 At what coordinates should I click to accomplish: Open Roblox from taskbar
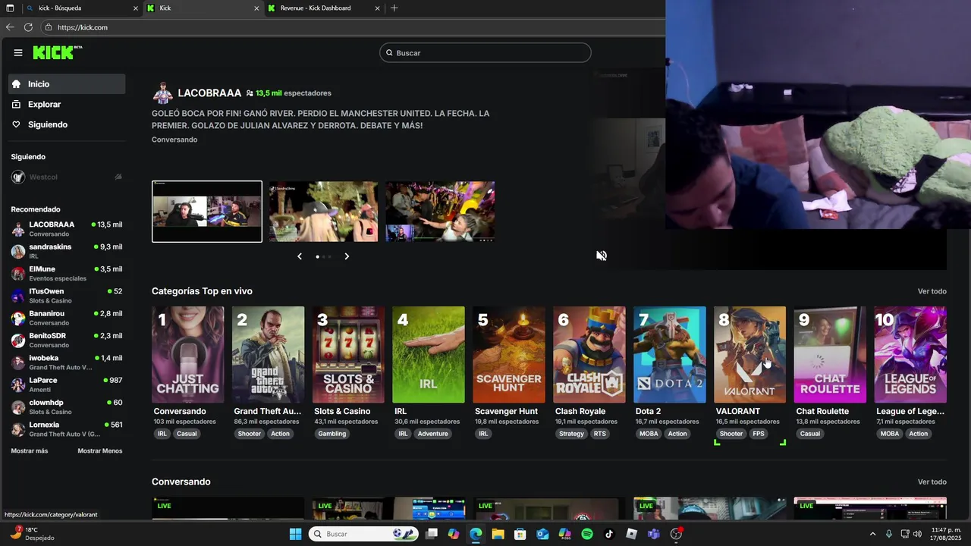coord(631,534)
